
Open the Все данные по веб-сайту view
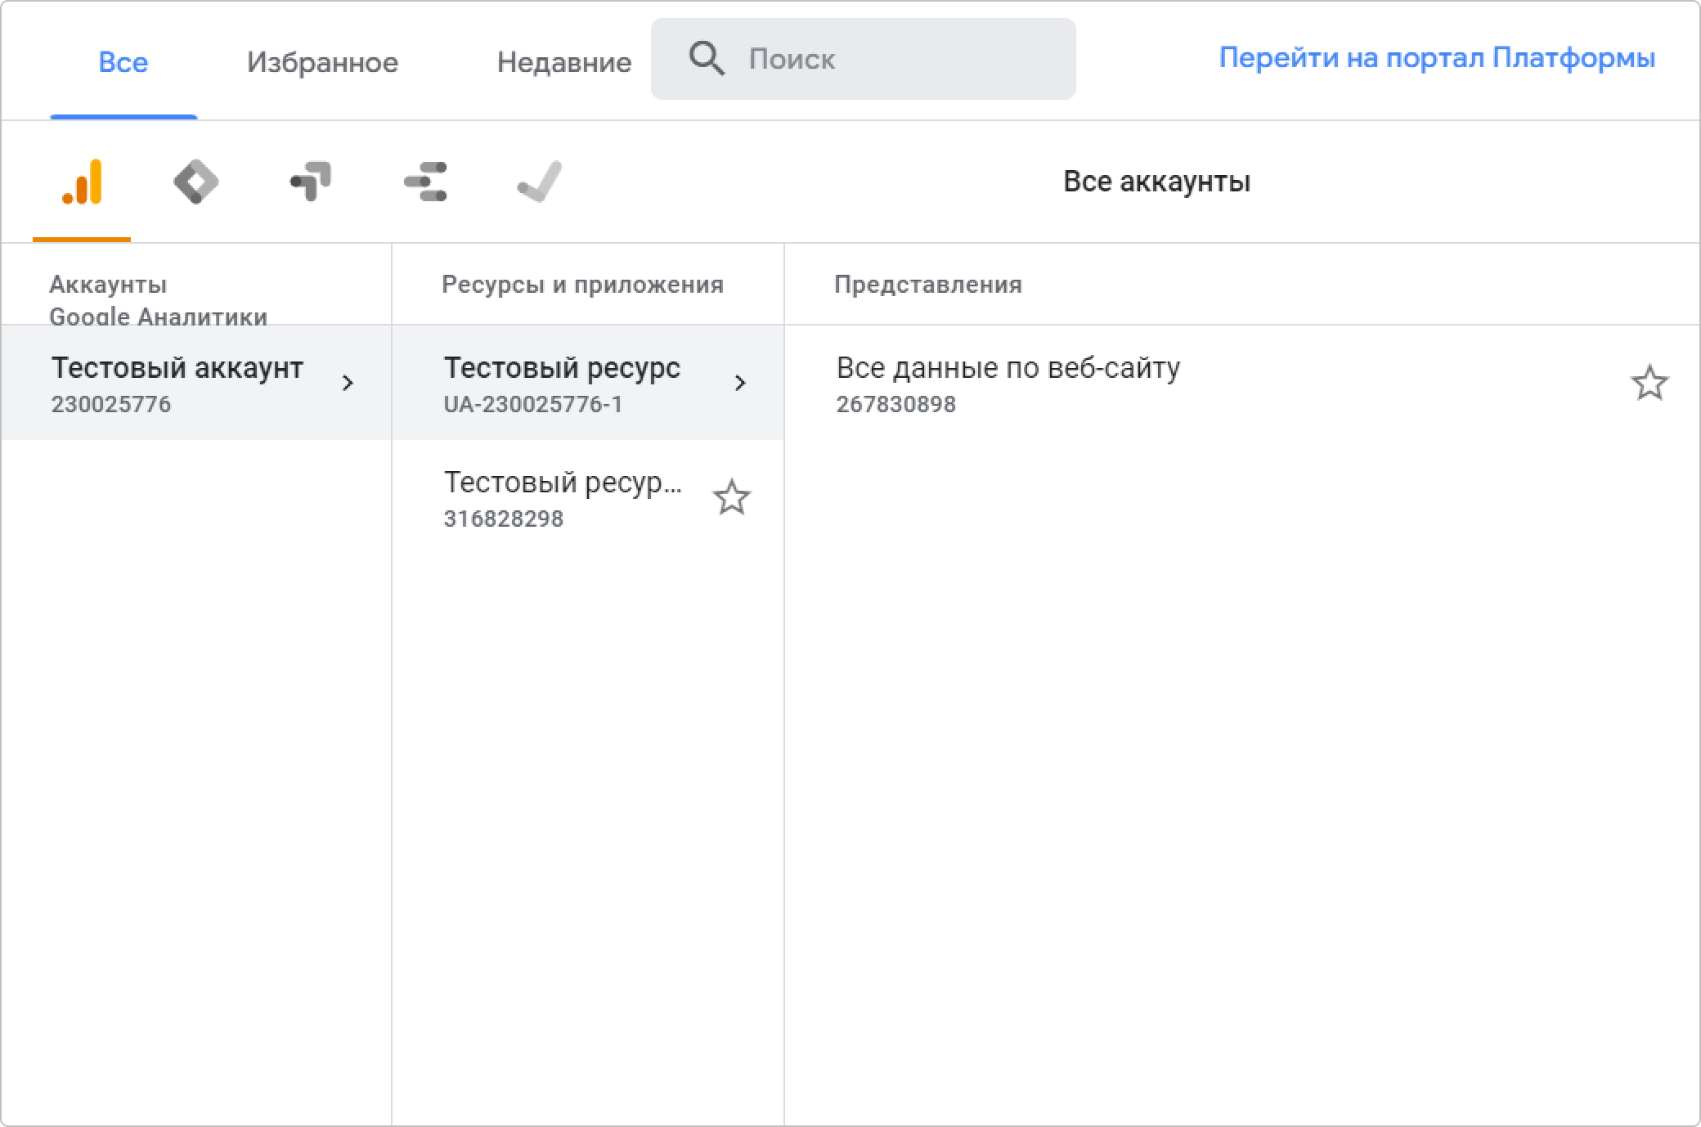[1008, 383]
